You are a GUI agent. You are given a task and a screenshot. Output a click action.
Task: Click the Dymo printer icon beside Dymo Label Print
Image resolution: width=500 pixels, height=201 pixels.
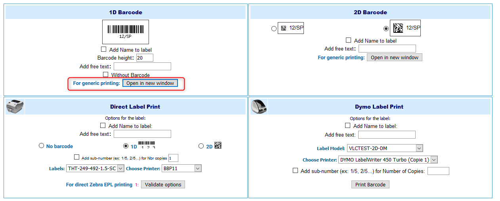[260, 106]
